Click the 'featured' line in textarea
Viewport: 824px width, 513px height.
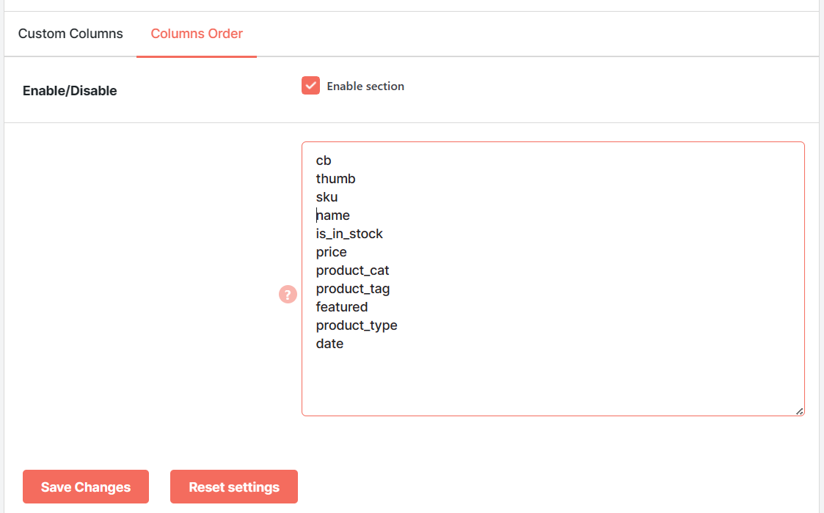(x=342, y=306)
